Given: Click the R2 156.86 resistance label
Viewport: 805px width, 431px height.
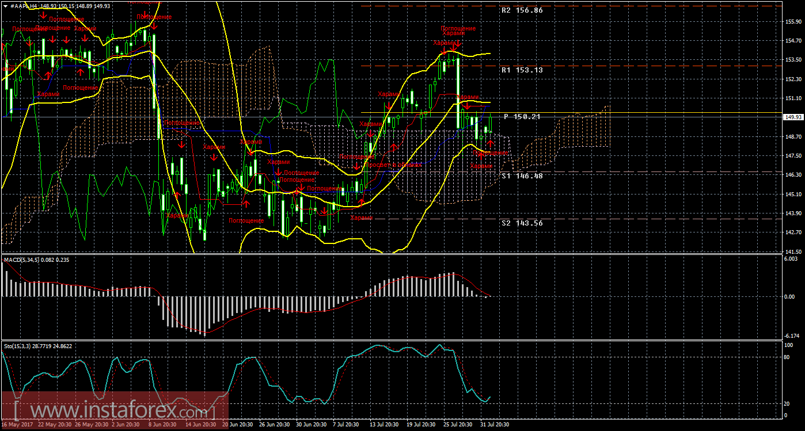Looking at the screenshot, I should pos(522,10).
